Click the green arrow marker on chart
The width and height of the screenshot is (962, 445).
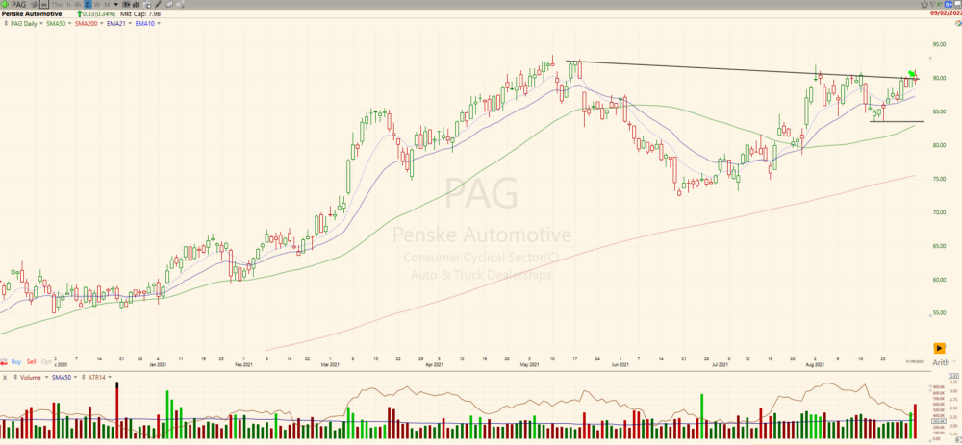[911, 74]
